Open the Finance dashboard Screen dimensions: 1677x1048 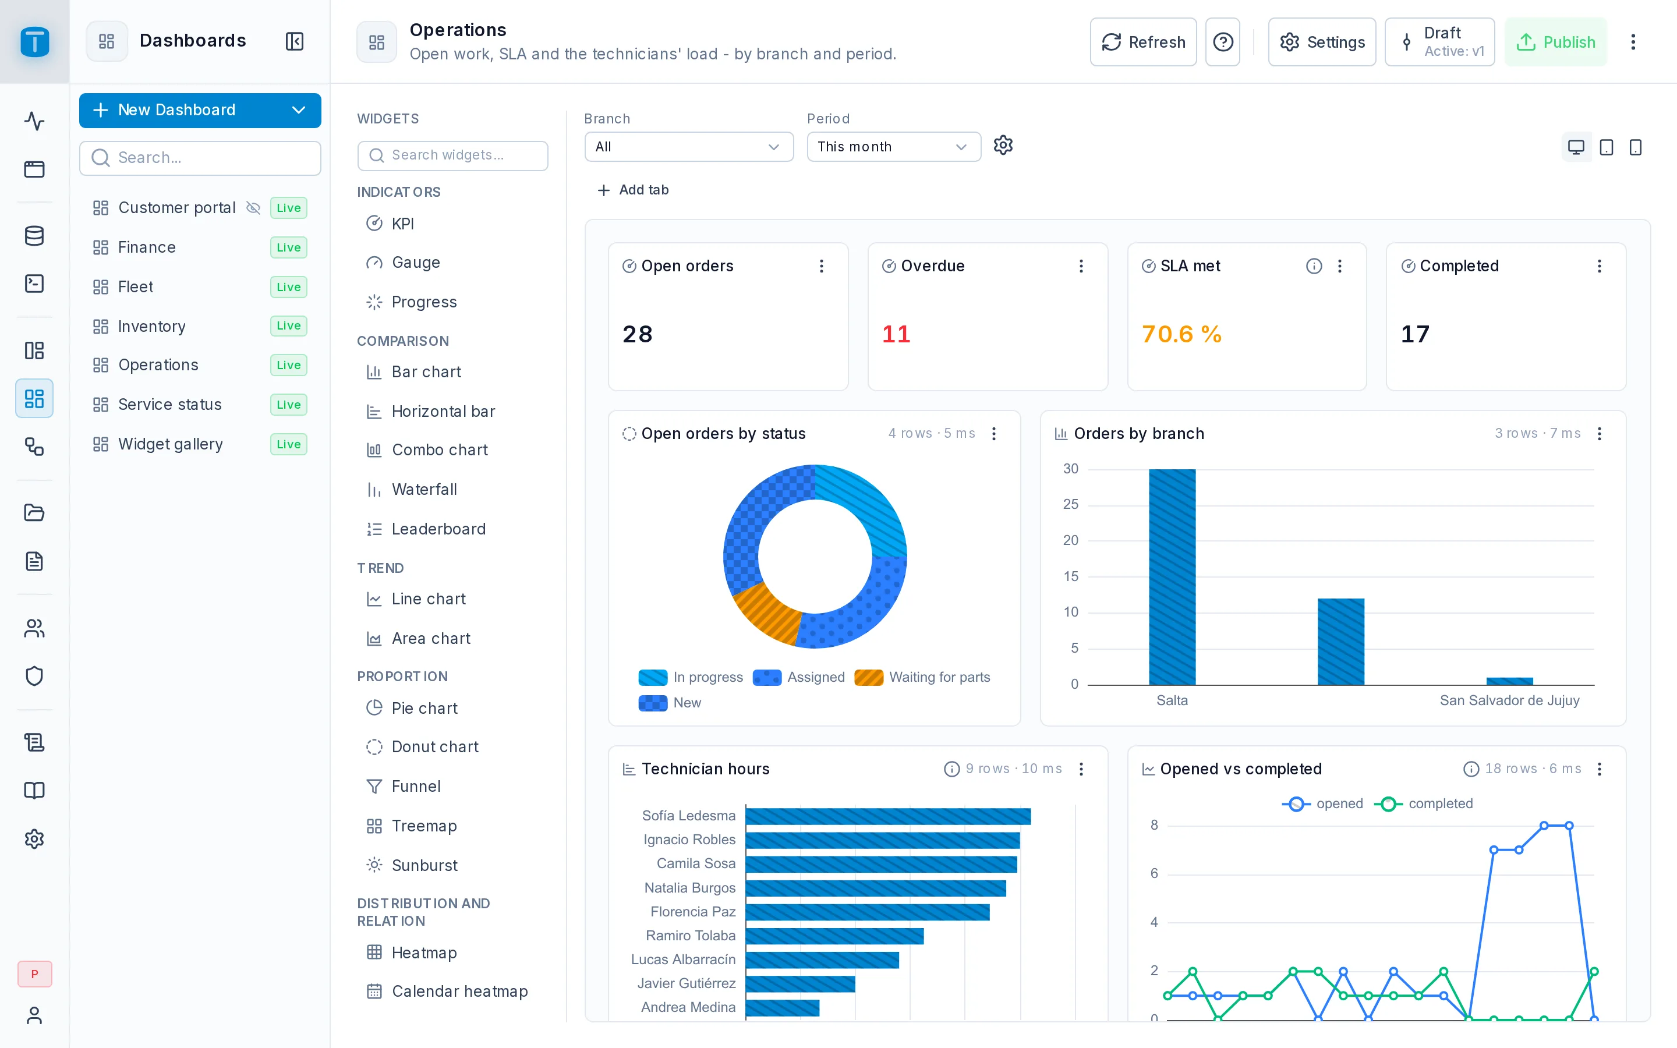(x=200, y=247)
